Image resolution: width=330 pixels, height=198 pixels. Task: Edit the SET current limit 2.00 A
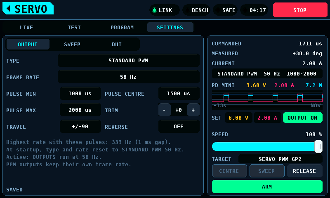point(267,118)
